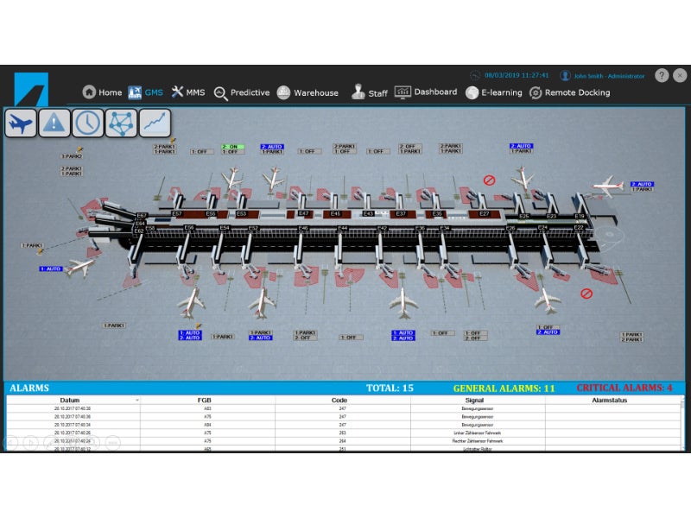Sort by the FGB column header
This screenshot has height=518, width=691.
207,401
